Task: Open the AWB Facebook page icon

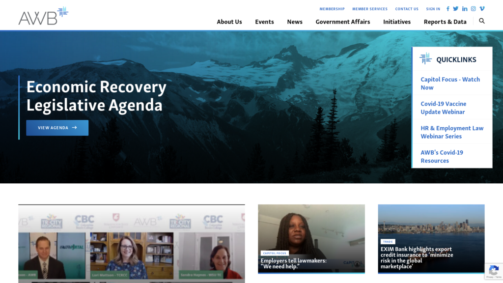Action: click(x=448, y=9)
